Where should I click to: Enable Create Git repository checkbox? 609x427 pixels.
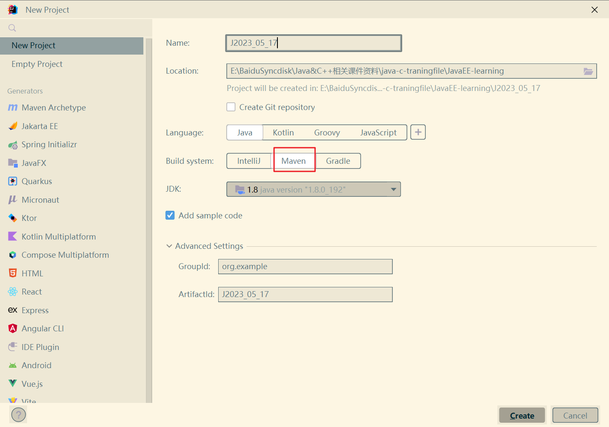pyautogui.click(x=231, y=107)
